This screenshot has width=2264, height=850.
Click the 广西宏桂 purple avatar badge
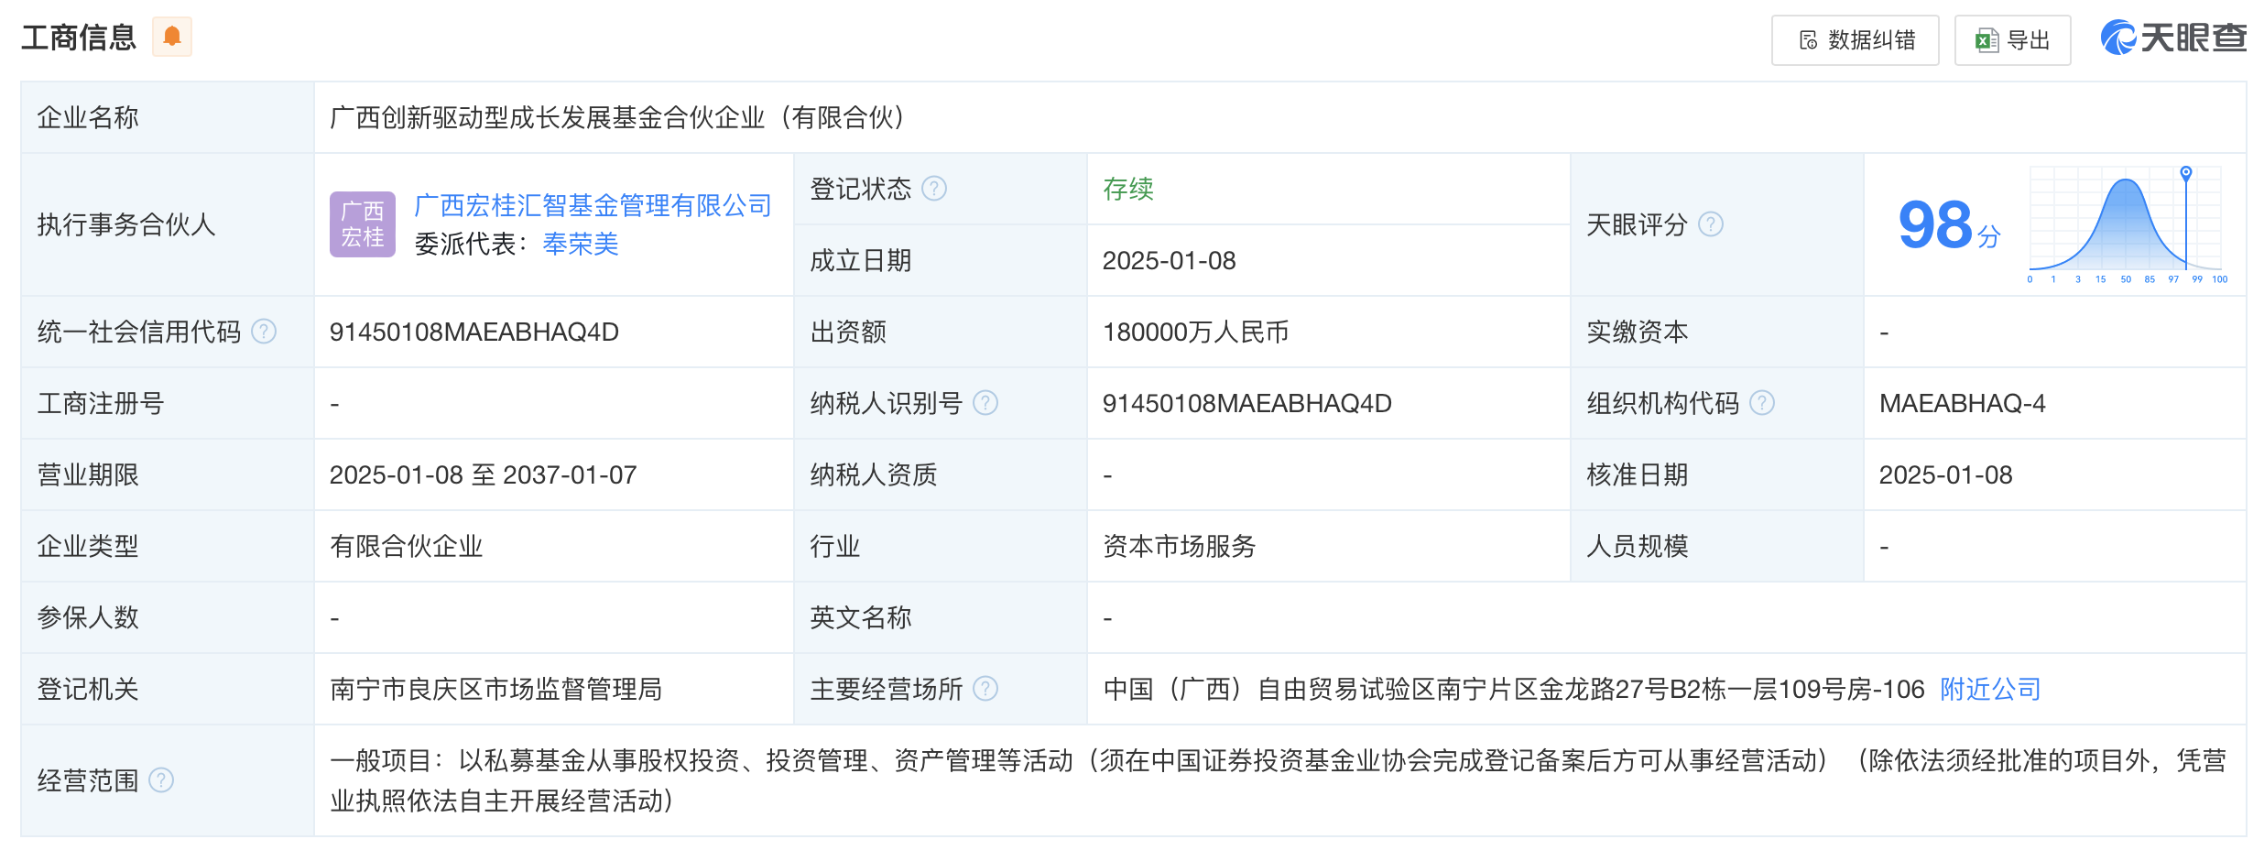(x=363, y=224)
